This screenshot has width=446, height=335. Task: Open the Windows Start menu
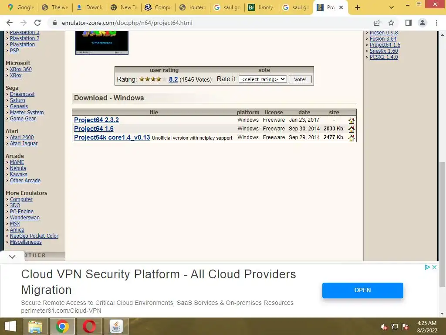point(10,326)
